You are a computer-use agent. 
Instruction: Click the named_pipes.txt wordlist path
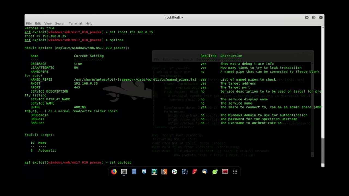tap(135, 79)
